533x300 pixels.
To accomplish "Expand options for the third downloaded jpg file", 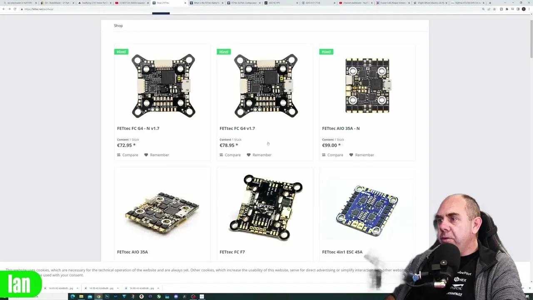I will [158, 288].
